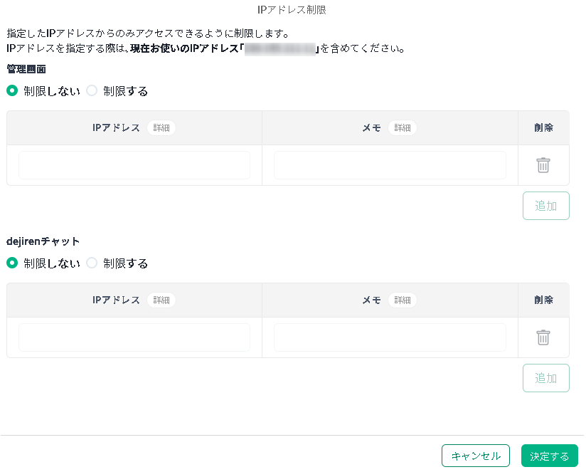586x472 pixels.
Task: Focus IPアドレス input field in dejirenチャット table
Action: (x=134, y=337)
